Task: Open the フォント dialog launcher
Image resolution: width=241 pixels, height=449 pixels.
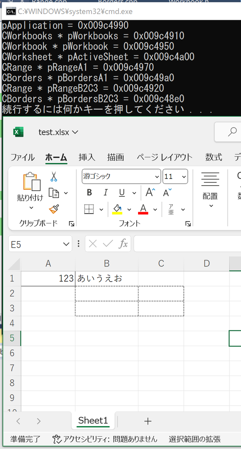Action: pos(188,224)
